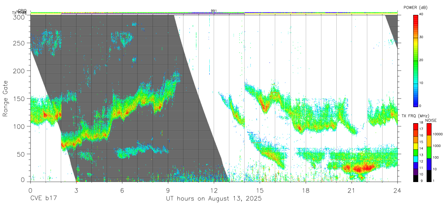Click the 150 range gate tick label
Image resolution: width=447 pixels, height=206 pixels.
19,98
